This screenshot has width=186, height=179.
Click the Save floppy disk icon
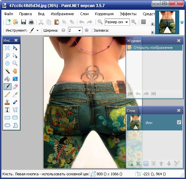[24, 22]
